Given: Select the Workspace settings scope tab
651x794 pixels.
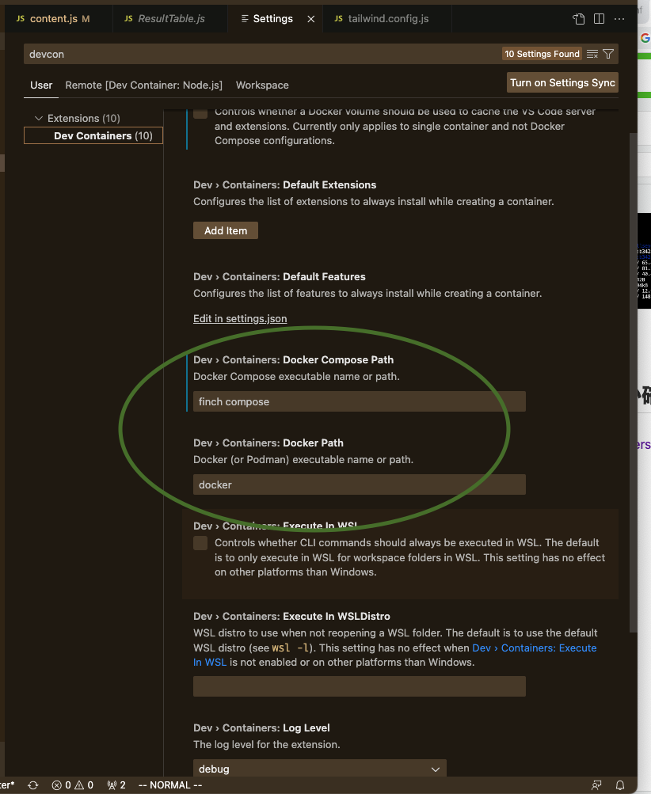Looking at the screenshot, I should (262, 85).
